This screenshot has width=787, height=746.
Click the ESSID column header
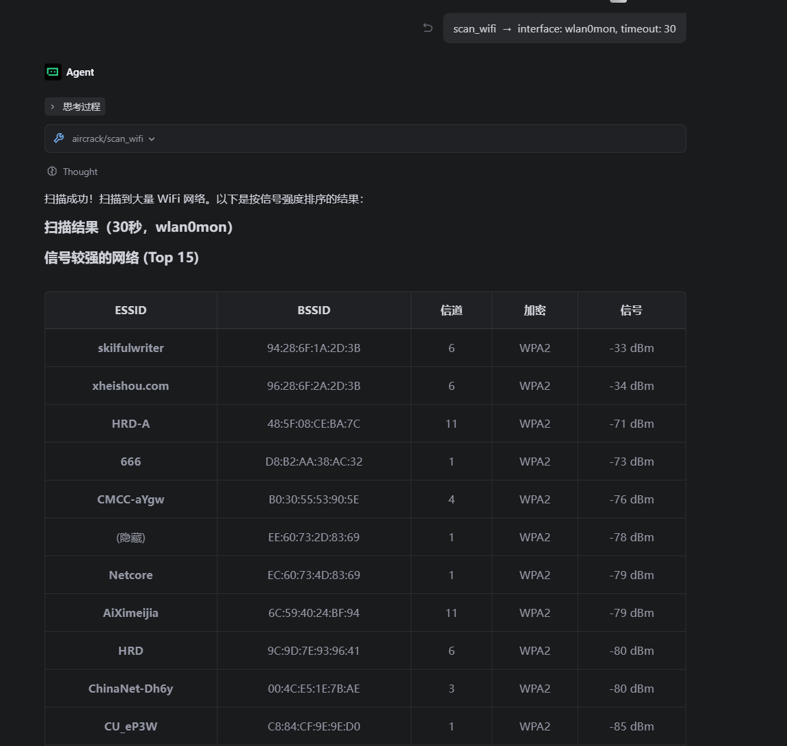[130, 310]
